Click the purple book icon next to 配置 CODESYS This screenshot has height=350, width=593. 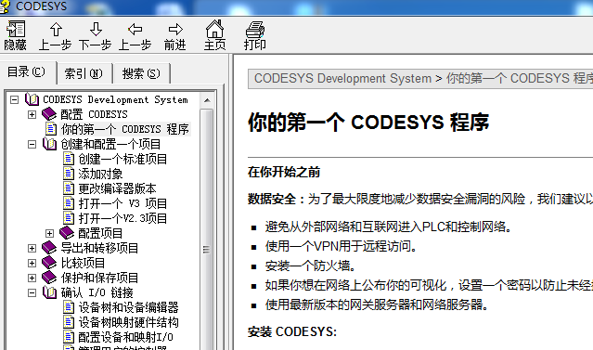[x=49, y=114]
